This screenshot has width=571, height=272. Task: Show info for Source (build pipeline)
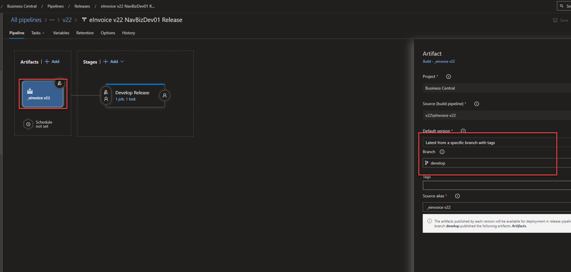pos(477,104)
